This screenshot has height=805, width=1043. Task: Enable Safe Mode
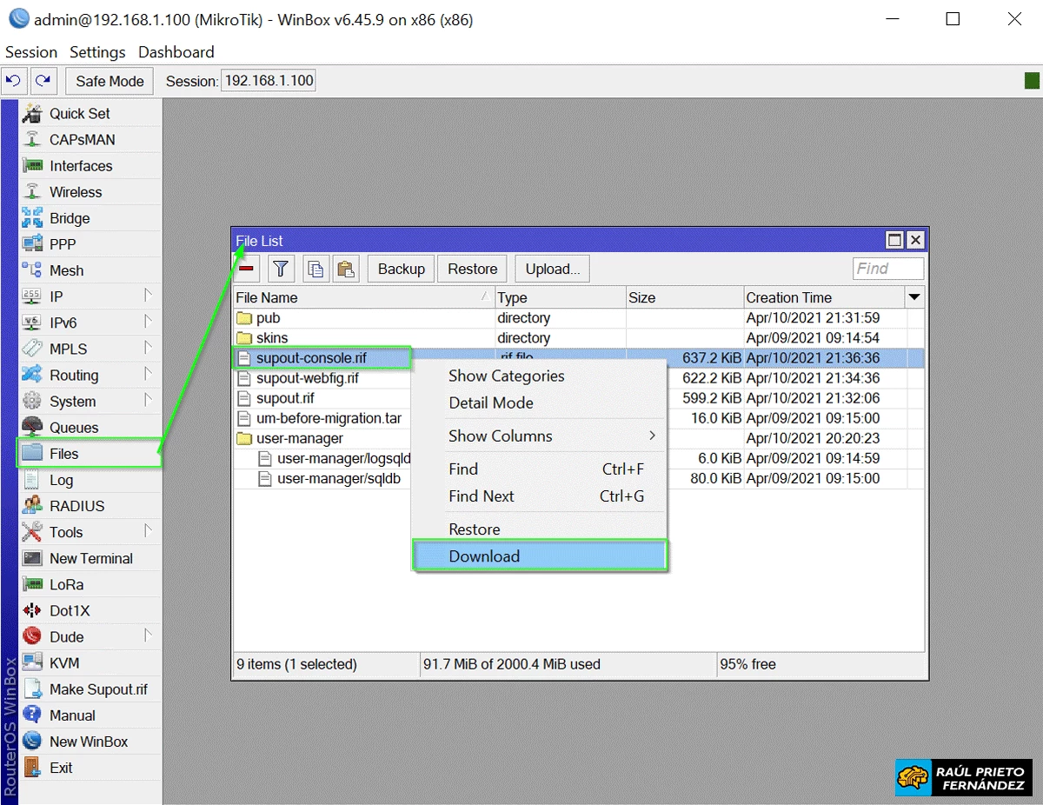click(109, 80)
